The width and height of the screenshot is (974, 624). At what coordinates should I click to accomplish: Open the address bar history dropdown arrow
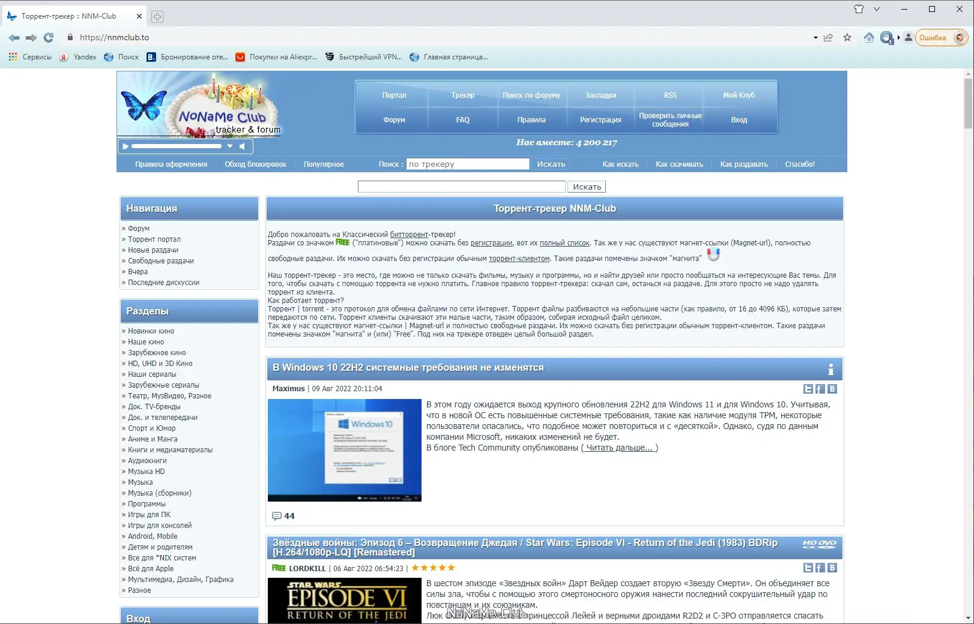click(815, 38)
